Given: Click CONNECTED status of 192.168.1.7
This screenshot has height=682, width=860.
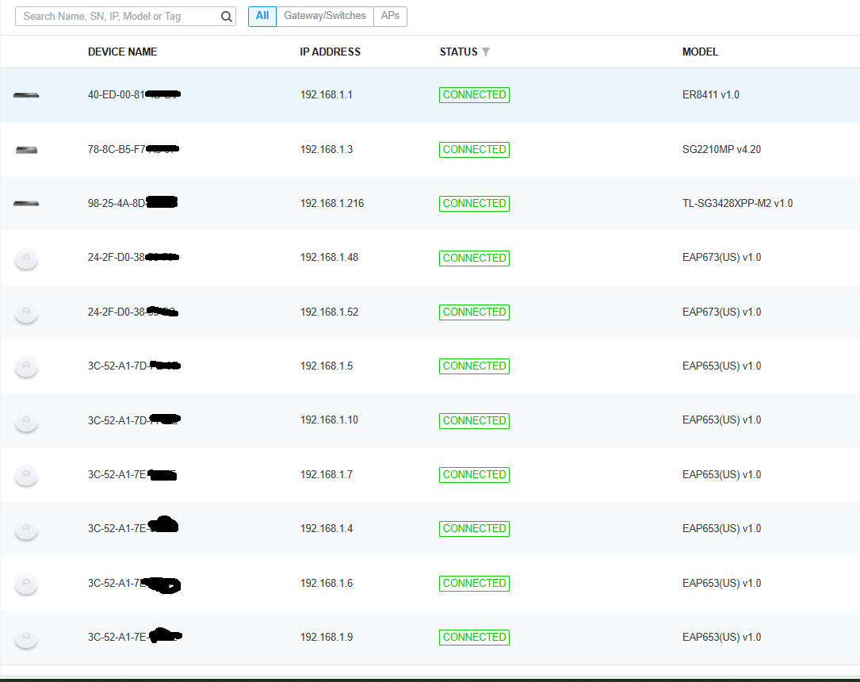Looking at the screenshot, I should (474, 474).
